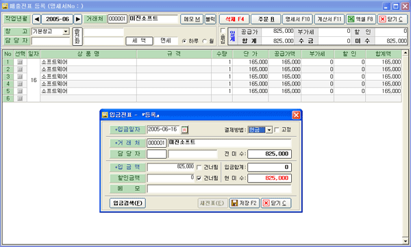411x247 pixels.
Task: Check the 숨김 checkbox in summary panel
Action: (x=223, y=30)
